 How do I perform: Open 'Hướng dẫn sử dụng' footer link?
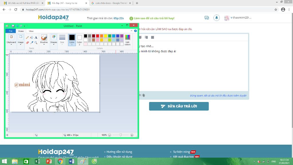[119, 152]
